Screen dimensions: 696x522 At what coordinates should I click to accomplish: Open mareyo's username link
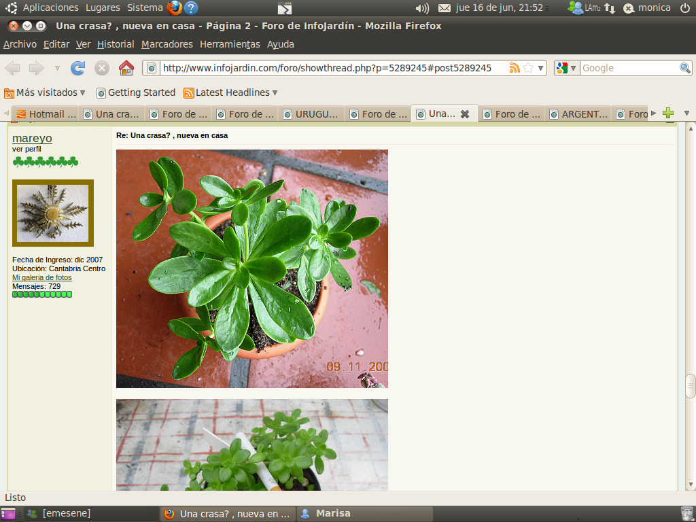32,138
